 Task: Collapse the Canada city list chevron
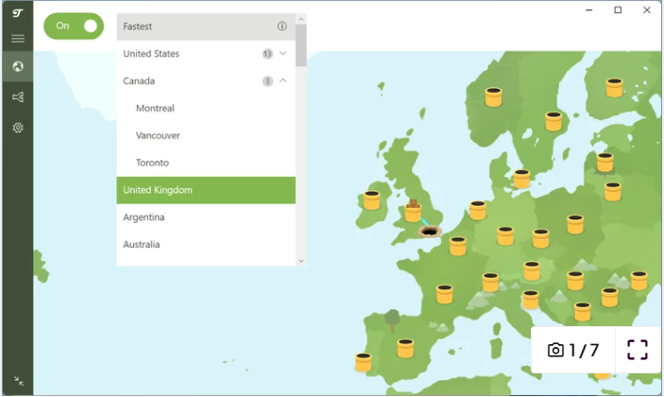[283, 80]
